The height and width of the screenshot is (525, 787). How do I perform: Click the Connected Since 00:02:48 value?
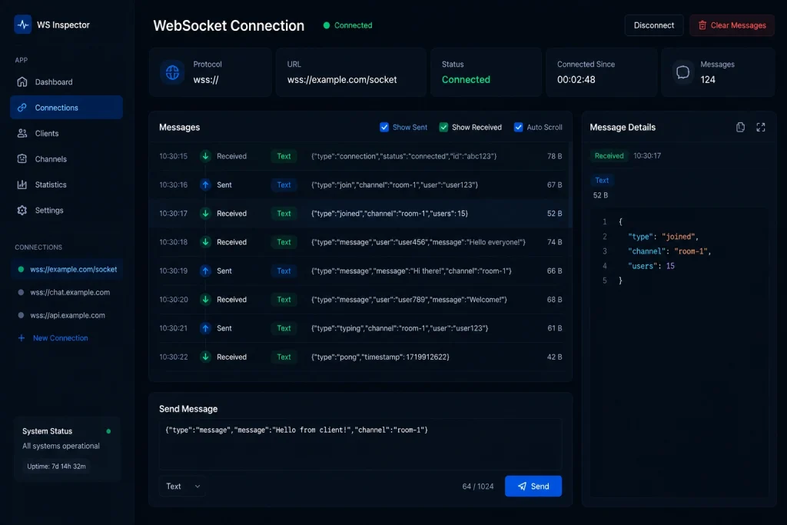[x=576, y=79]
